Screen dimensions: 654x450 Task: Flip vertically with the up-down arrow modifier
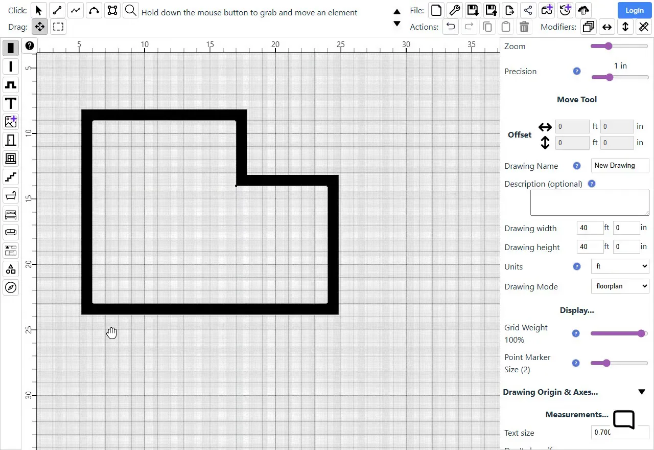click(625, 27)
